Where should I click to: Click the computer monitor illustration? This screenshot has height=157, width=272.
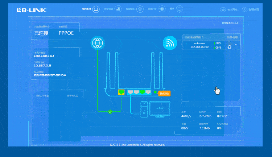pos(160,109)
